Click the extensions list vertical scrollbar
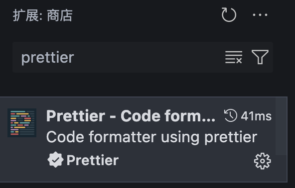This screenshot has width=295, height=188. pyautogui.click(x=282, y=126)
